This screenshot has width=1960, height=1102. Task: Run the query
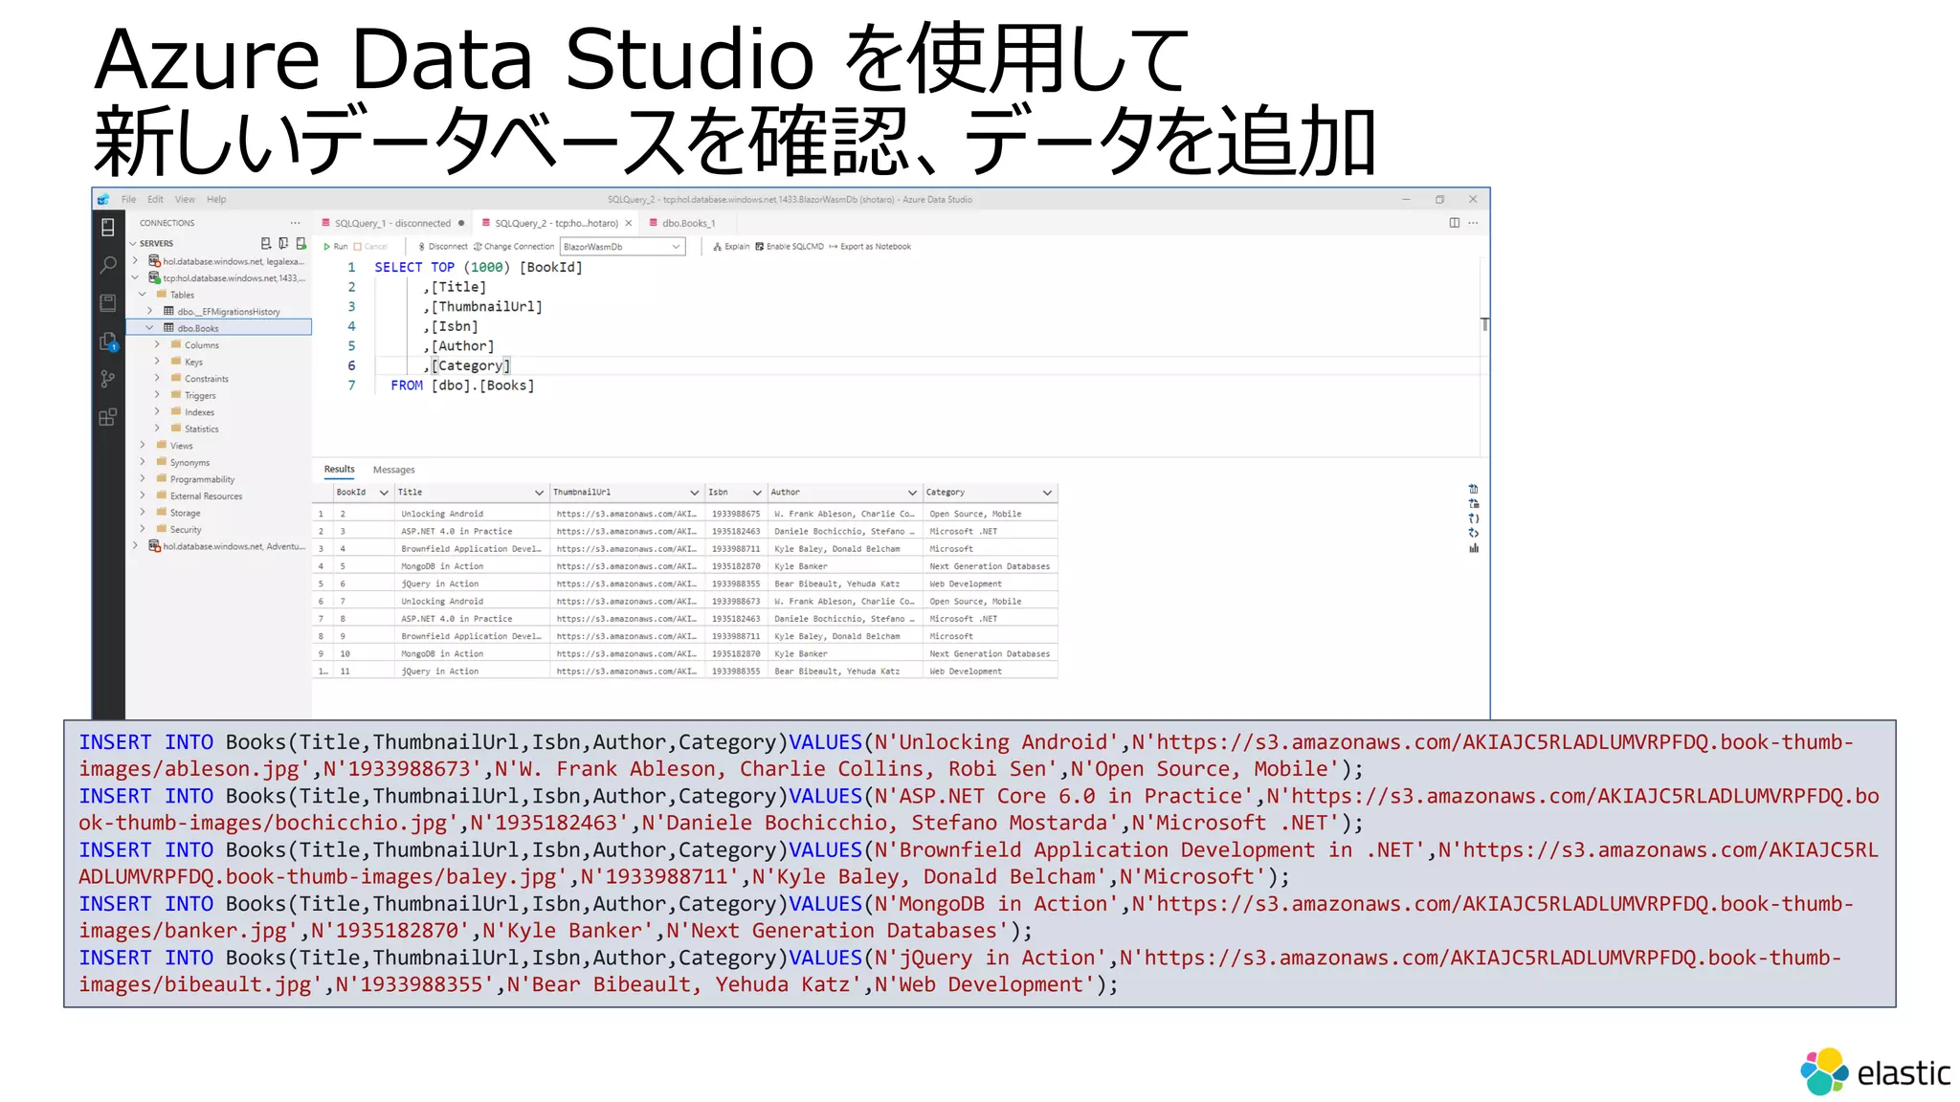point(335,247)
